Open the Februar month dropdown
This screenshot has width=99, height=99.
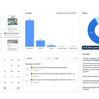tap(37, 59)
